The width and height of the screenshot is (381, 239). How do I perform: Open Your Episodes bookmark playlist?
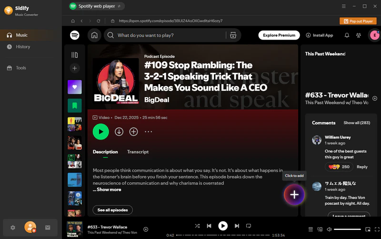(75, 105)
